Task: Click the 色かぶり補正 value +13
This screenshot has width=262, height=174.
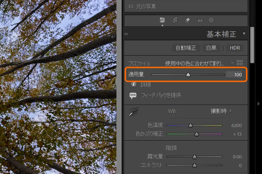Action: pyautogui.click(x=237, y=134)
